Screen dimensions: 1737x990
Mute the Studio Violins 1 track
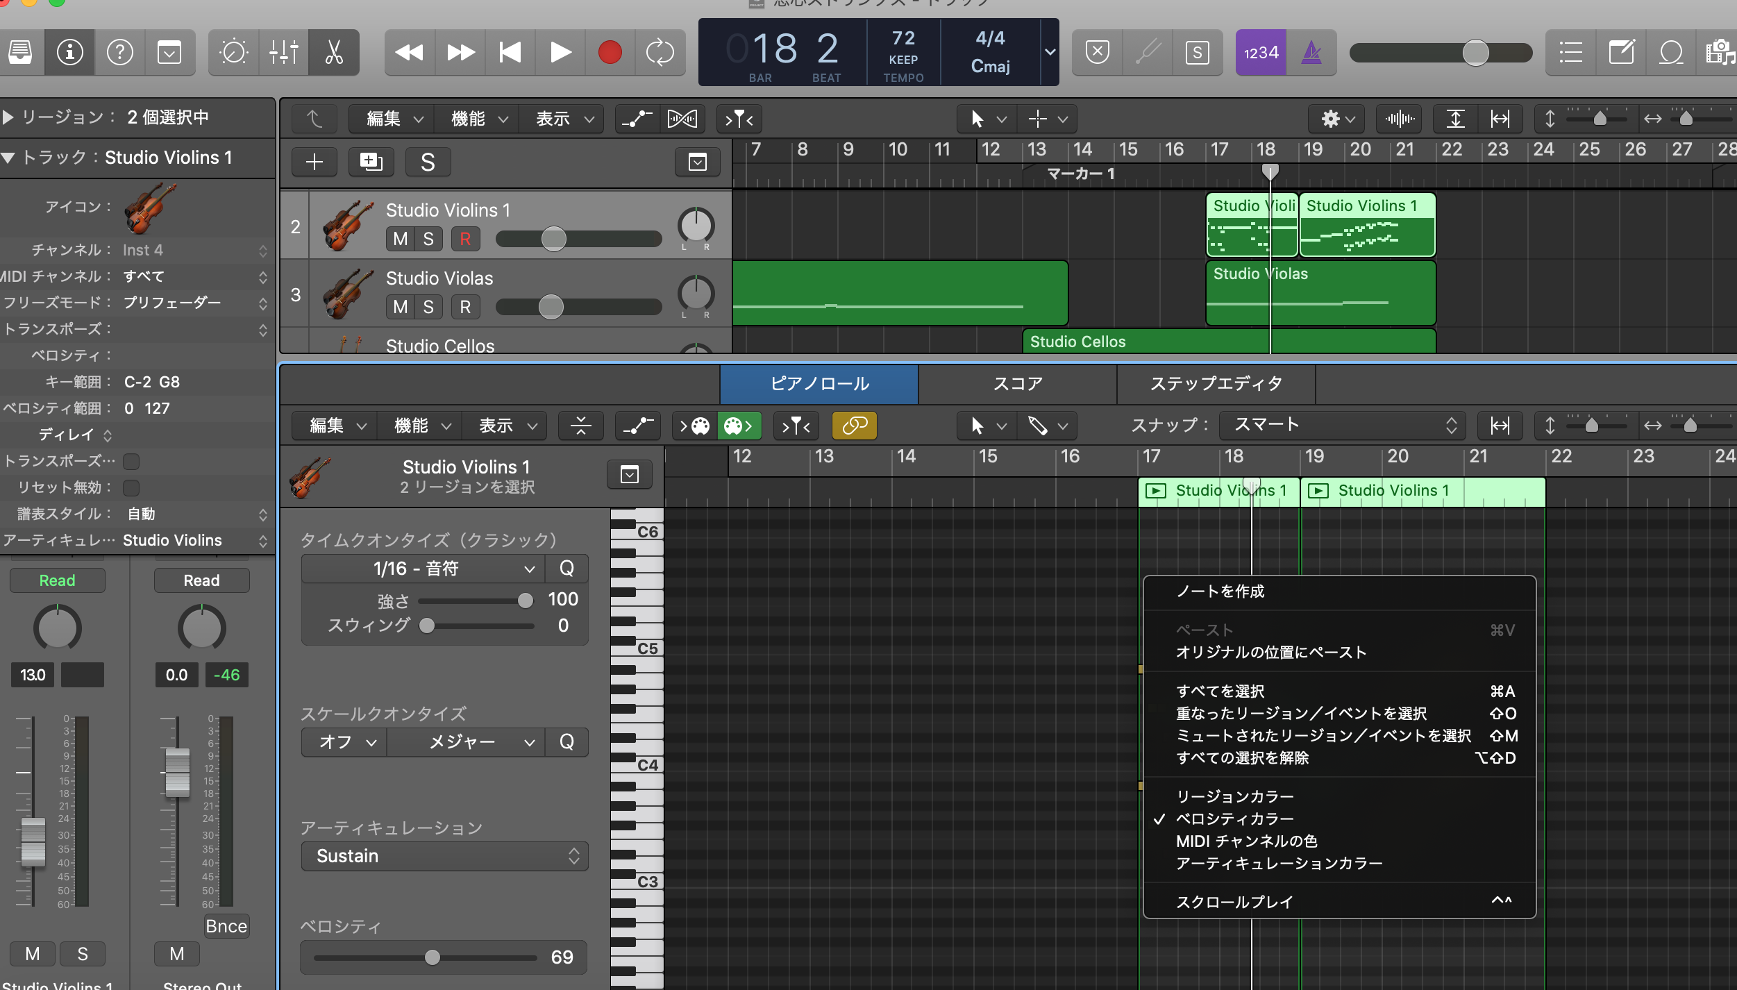pos(401,239)
